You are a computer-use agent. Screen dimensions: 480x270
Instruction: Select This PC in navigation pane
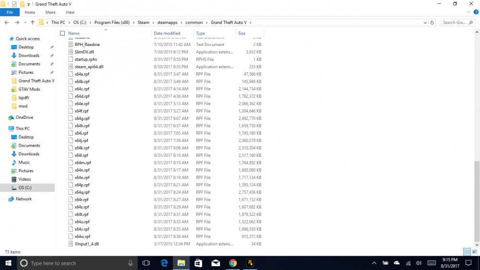23,129
